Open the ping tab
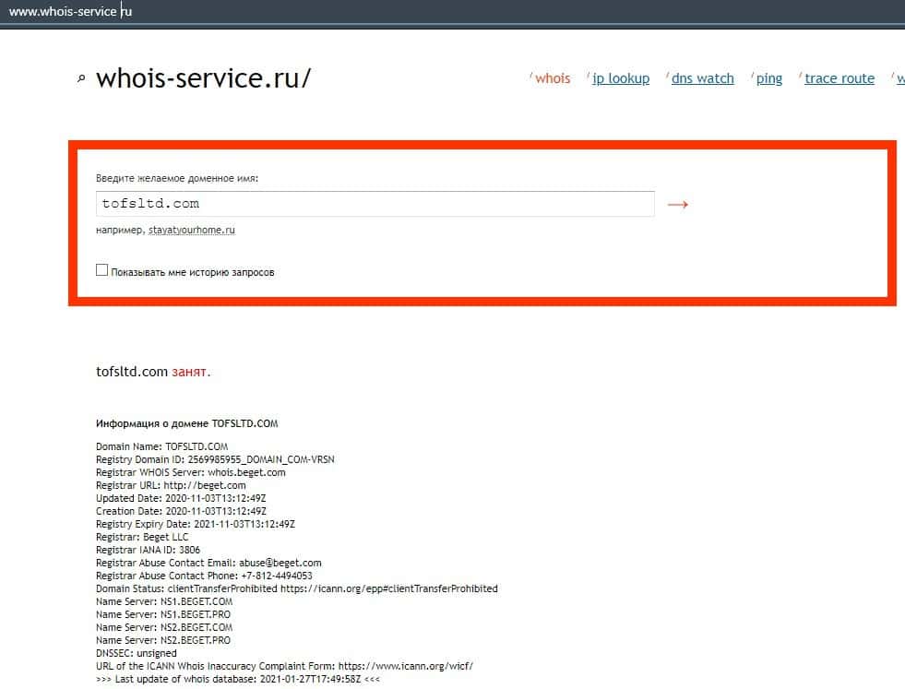 (x=768, y=78)
